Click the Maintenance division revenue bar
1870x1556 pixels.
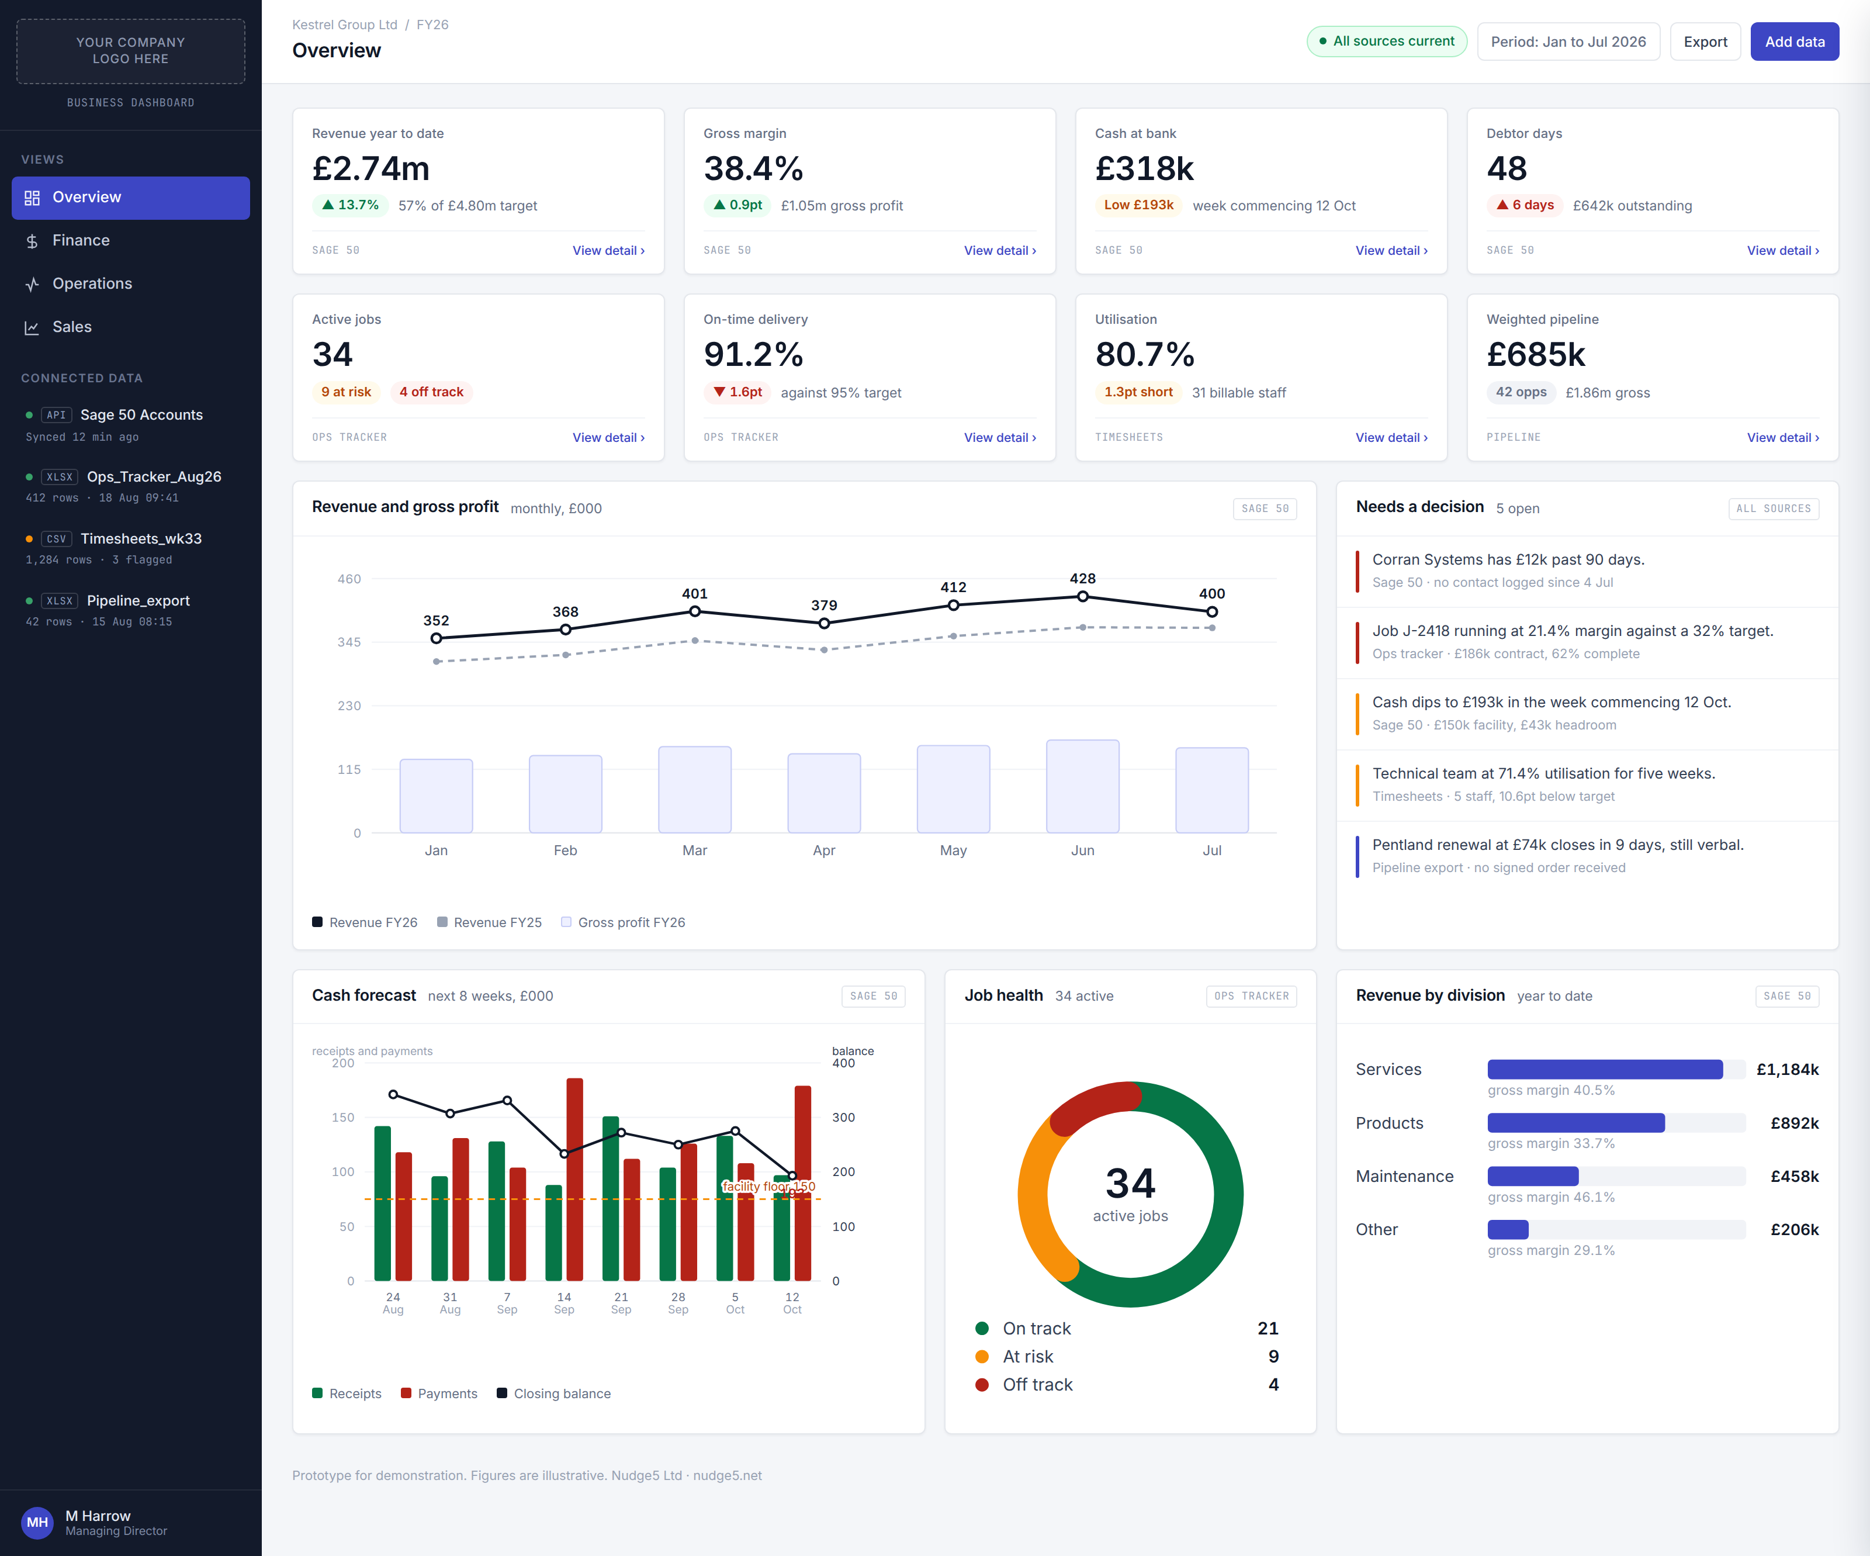coord(1532,1177)
